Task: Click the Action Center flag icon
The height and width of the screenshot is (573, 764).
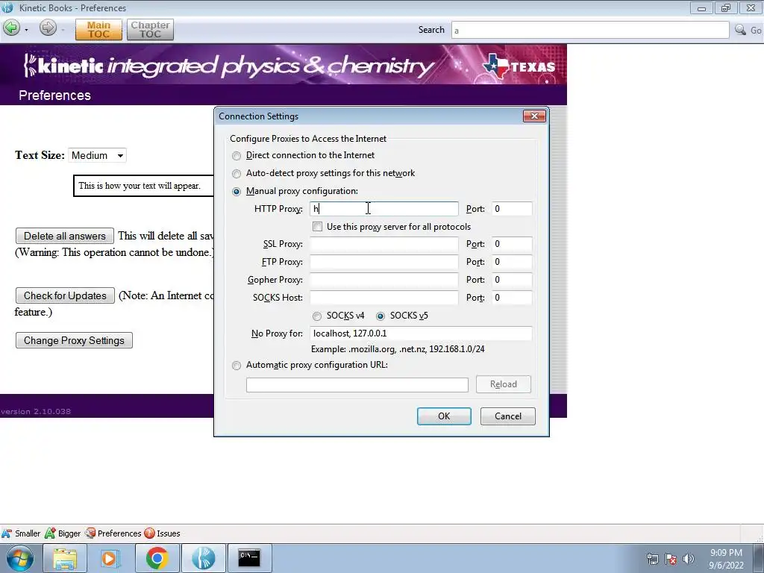Action: tap(671, 559)
